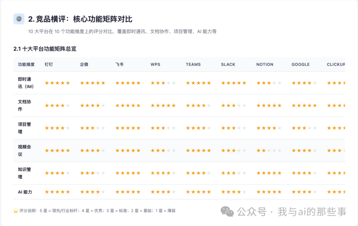358x226 pixels.
Task: Select heading 2. 竞品横评：核心功能矩阵对比
Action: click(x=80, y=19)
